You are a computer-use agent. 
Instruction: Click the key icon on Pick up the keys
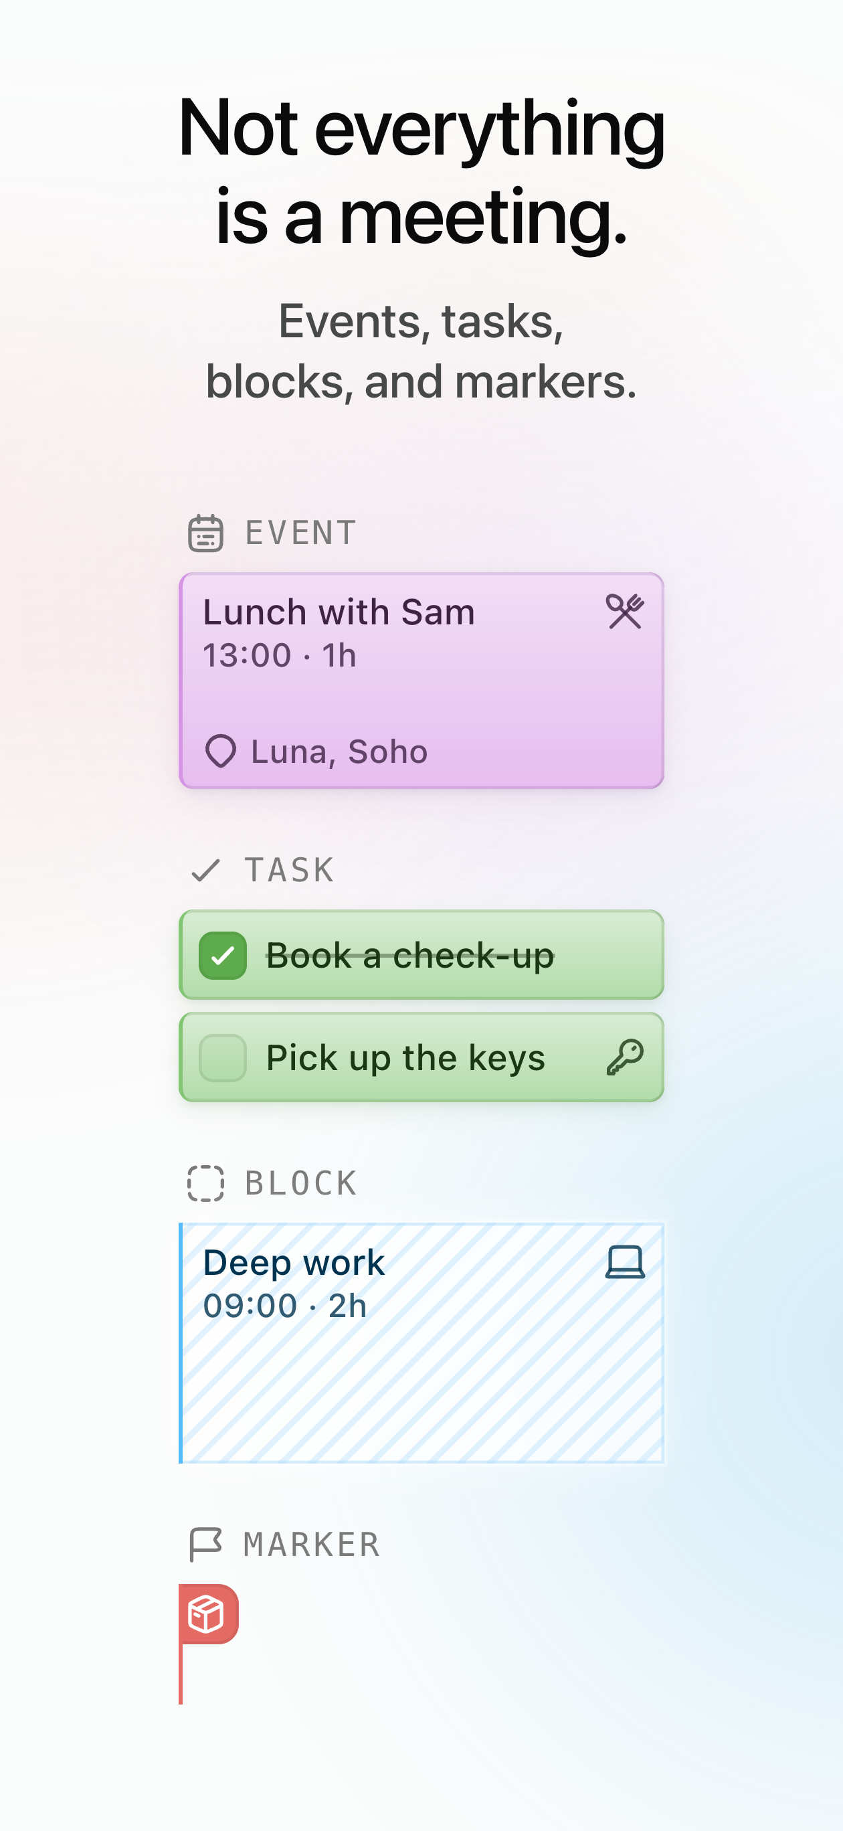click(x=625, y=1057)
